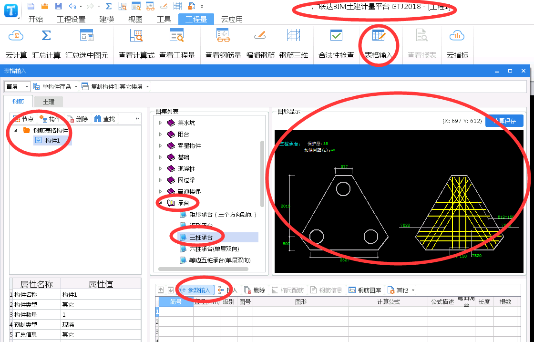
Task: Select the 钢筋 tab
Action: pos(18,101)
